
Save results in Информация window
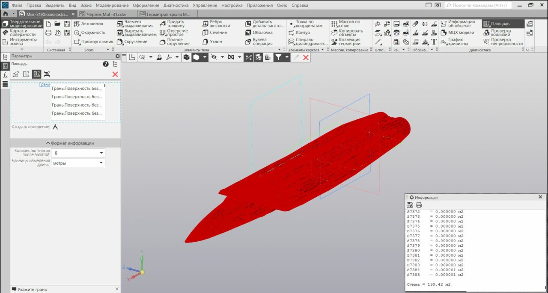point(410,205)
